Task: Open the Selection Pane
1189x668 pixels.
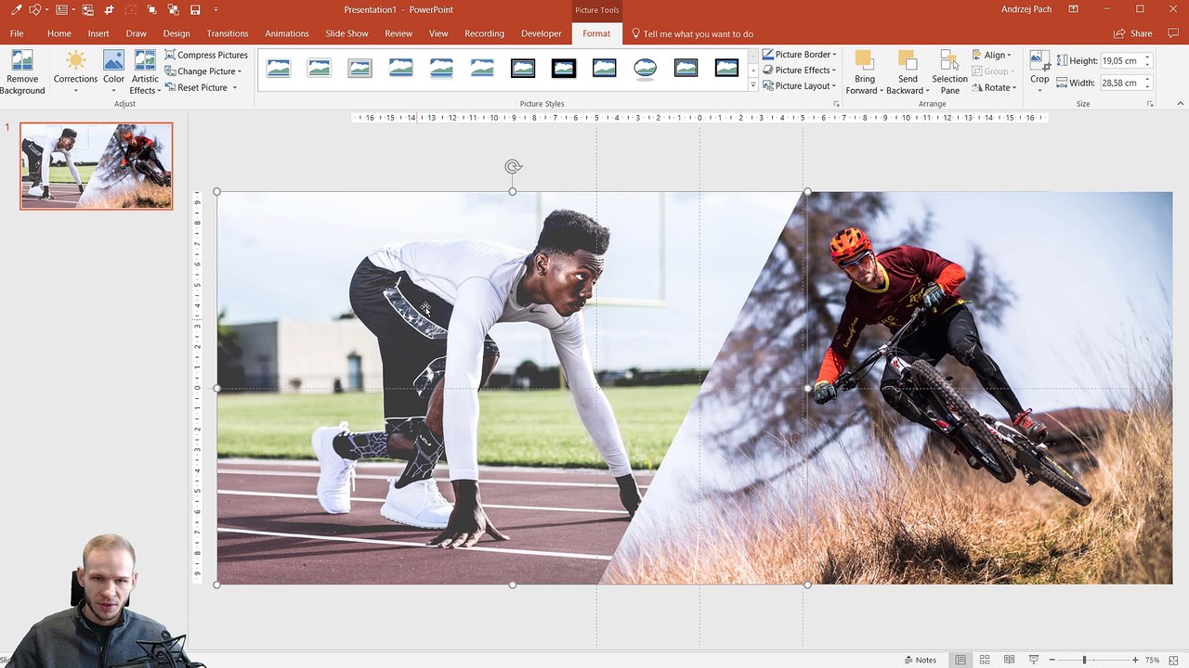Action: click(949, 72)
